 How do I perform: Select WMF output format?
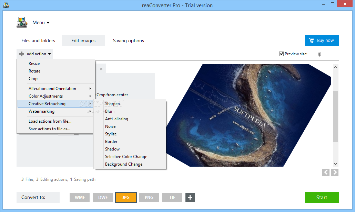click(x=80, y=198)
